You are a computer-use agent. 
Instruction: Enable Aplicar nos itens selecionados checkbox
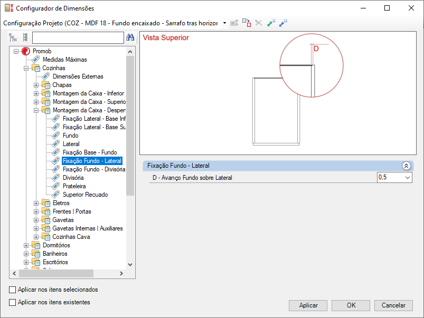click(13, 290)
